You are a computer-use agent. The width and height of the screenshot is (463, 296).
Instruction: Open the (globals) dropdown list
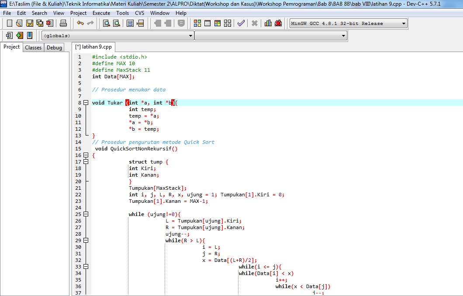click(191, 35)
